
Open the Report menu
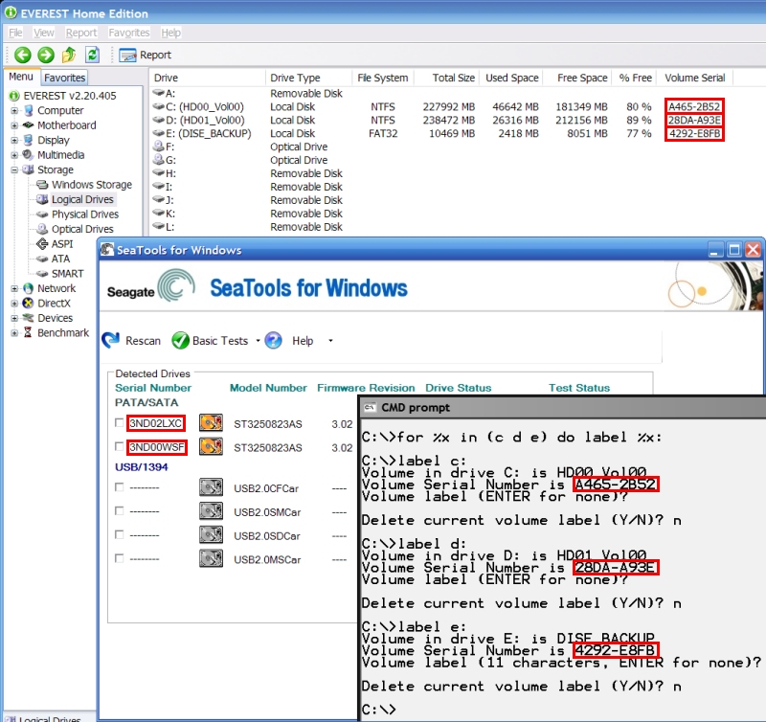point(81,33)
